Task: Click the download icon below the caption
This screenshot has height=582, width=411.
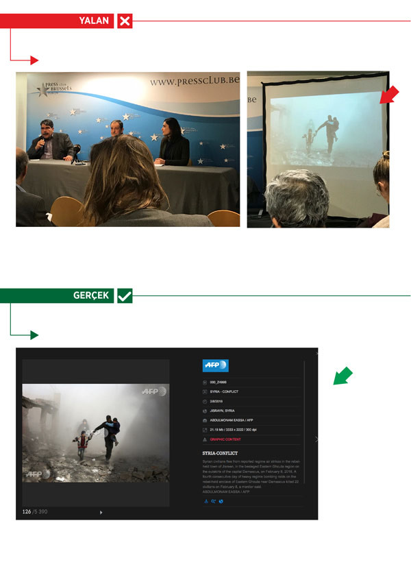Action: coord(206,501)
